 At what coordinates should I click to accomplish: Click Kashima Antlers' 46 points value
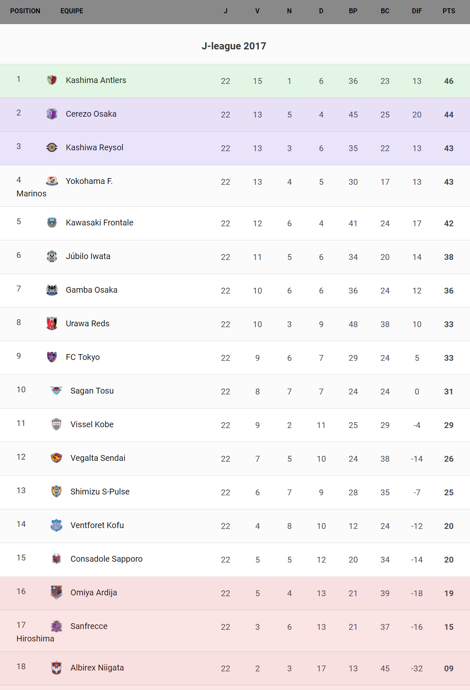(x=448, y=81)
